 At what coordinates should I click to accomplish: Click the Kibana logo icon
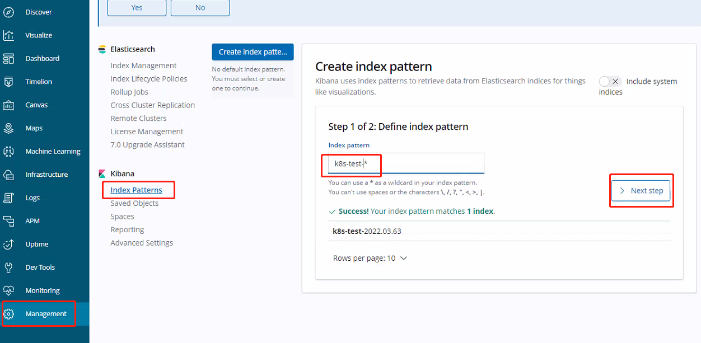(x=102, y=173)
